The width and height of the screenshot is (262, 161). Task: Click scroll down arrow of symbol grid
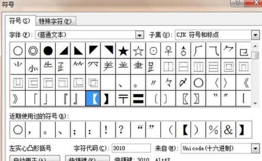[255, 104]
